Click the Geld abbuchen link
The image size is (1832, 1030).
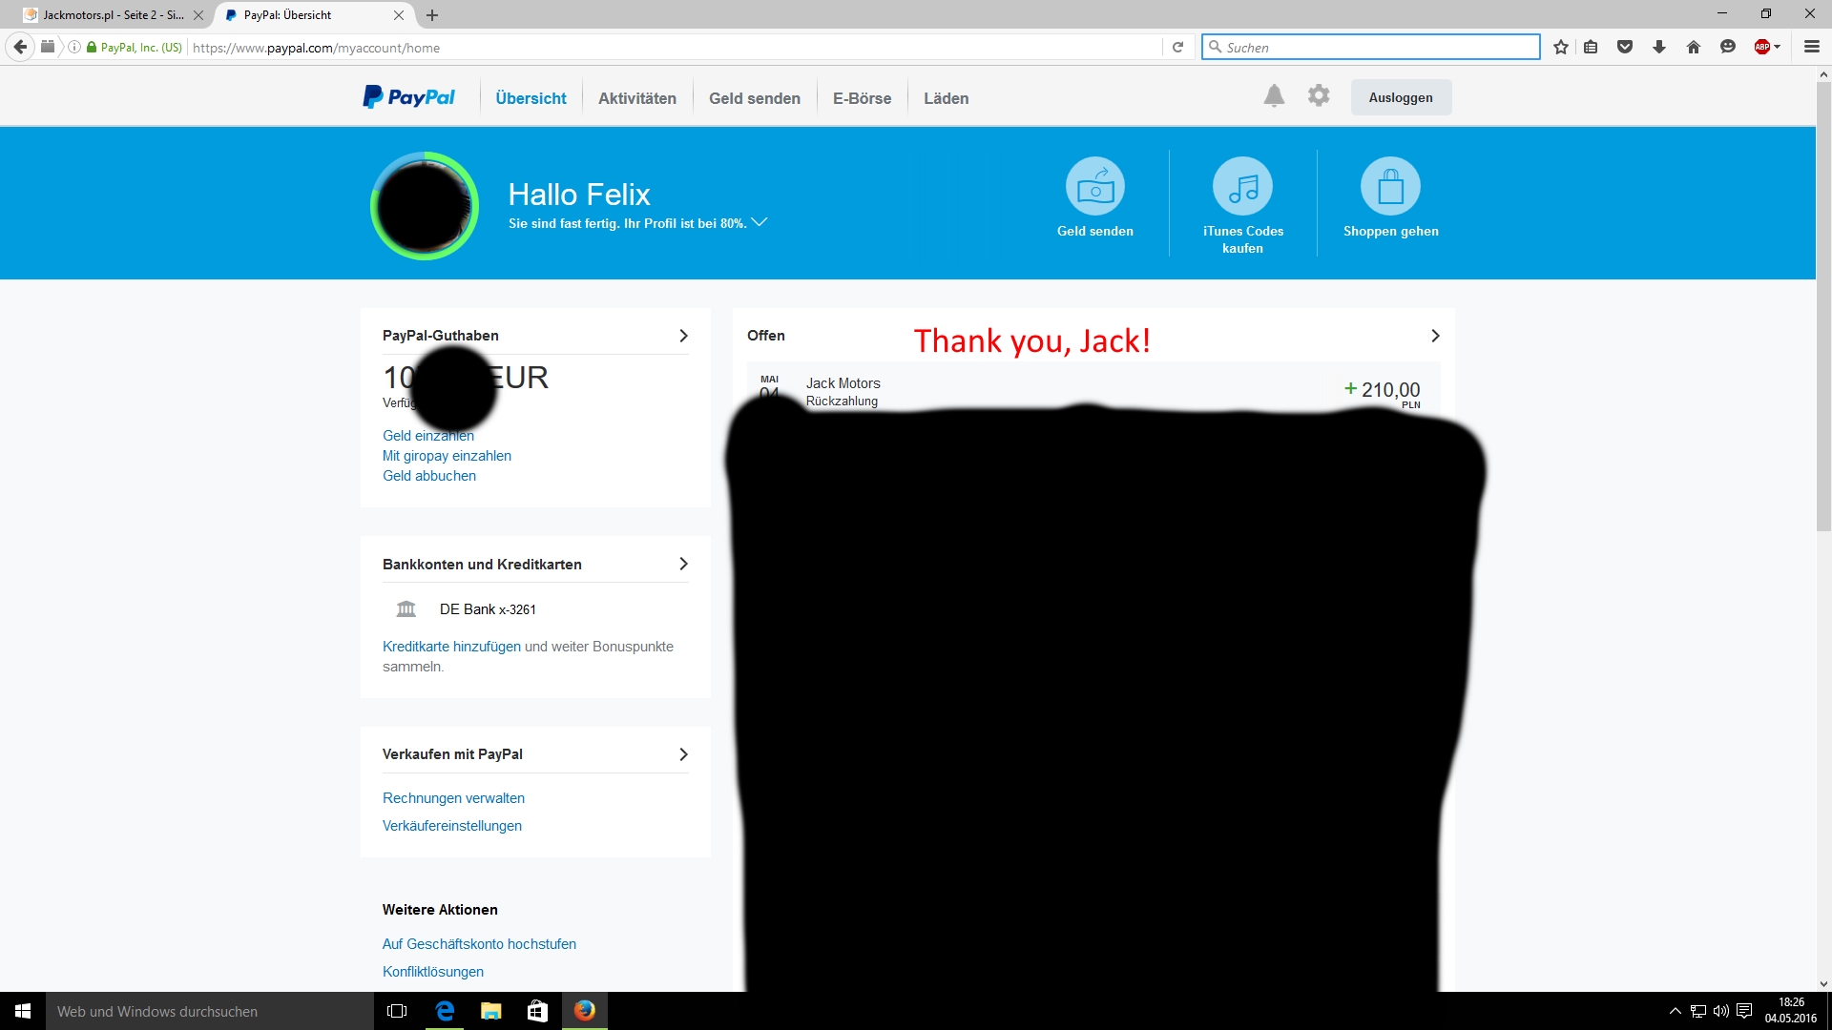click(x=429, y=476)
